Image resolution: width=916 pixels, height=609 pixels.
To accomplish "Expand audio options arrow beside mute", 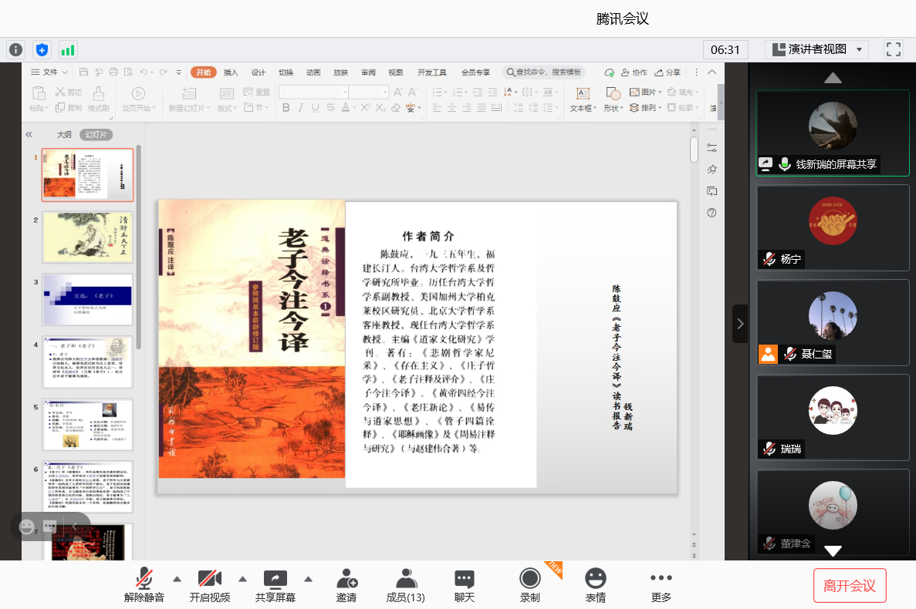I will point(177,579).
